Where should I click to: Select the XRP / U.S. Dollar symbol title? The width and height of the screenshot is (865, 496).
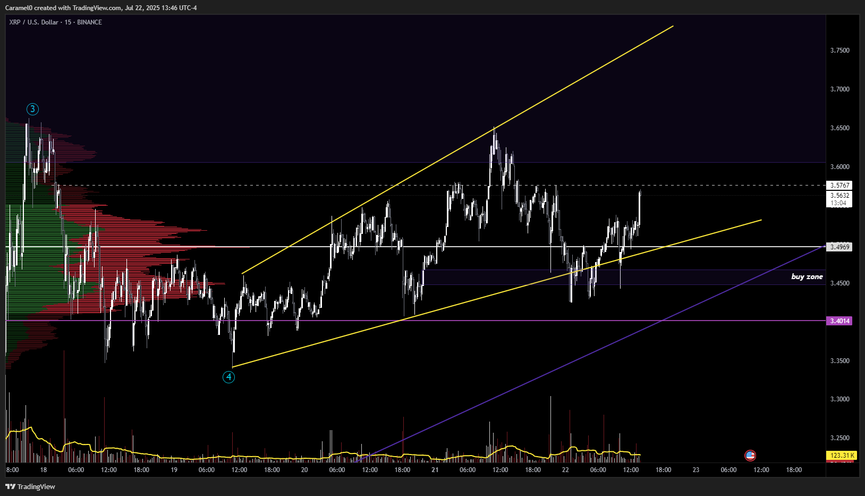click(x=33, y=22)
